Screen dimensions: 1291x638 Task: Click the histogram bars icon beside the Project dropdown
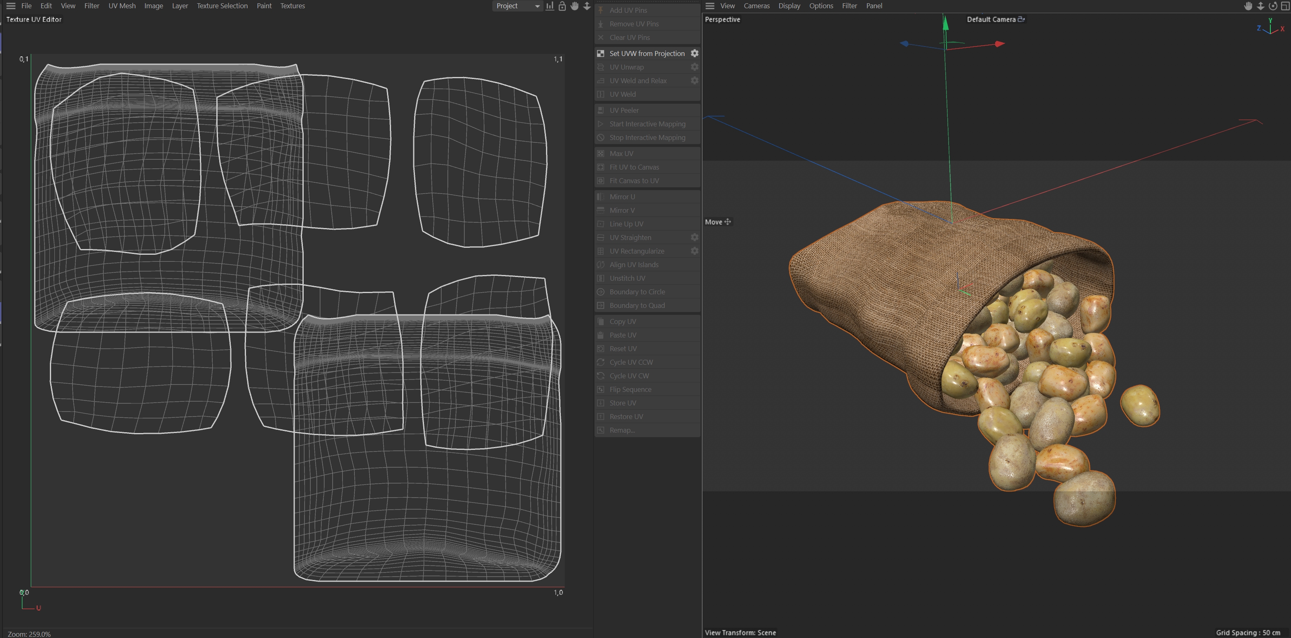click(550, 6)
